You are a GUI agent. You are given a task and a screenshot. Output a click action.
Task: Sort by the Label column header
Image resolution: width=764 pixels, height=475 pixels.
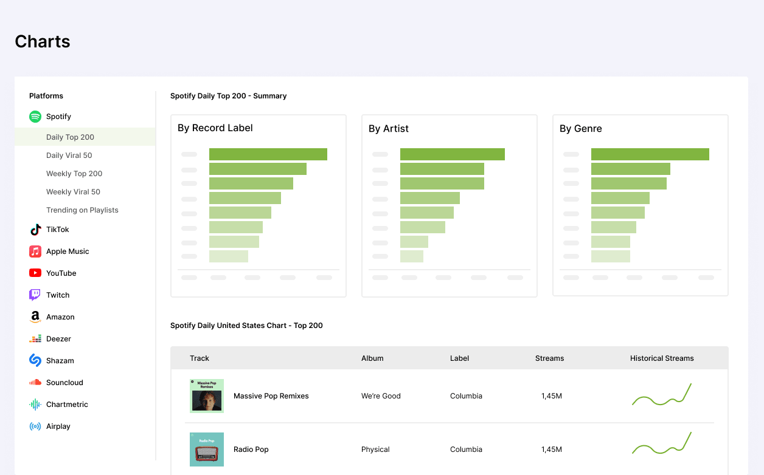(459, 358)
